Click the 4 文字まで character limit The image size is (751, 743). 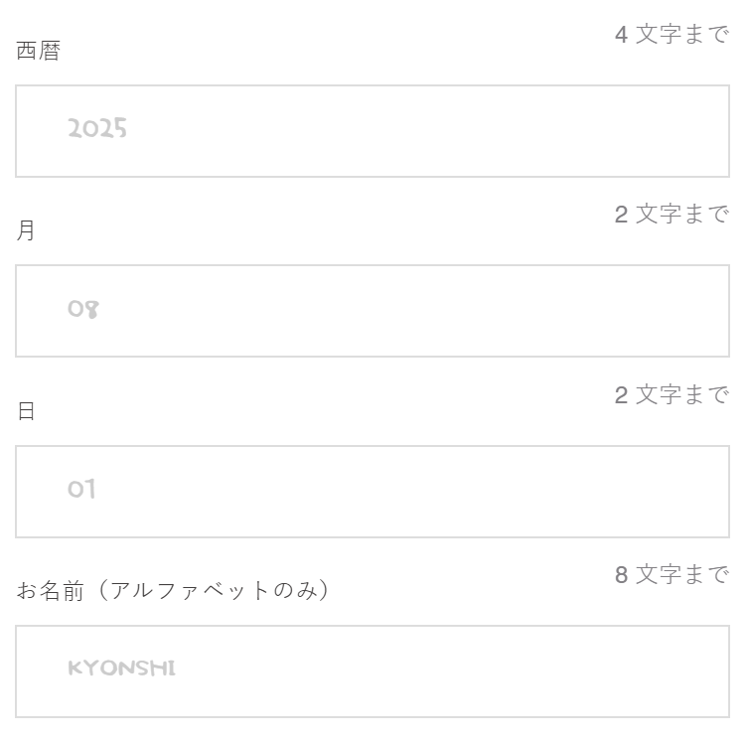[x=672, y=35]
